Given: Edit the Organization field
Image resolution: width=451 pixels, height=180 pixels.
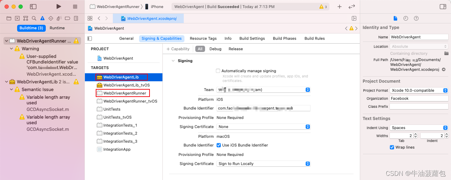Looking at the screenshot, I should coord(419,98).
